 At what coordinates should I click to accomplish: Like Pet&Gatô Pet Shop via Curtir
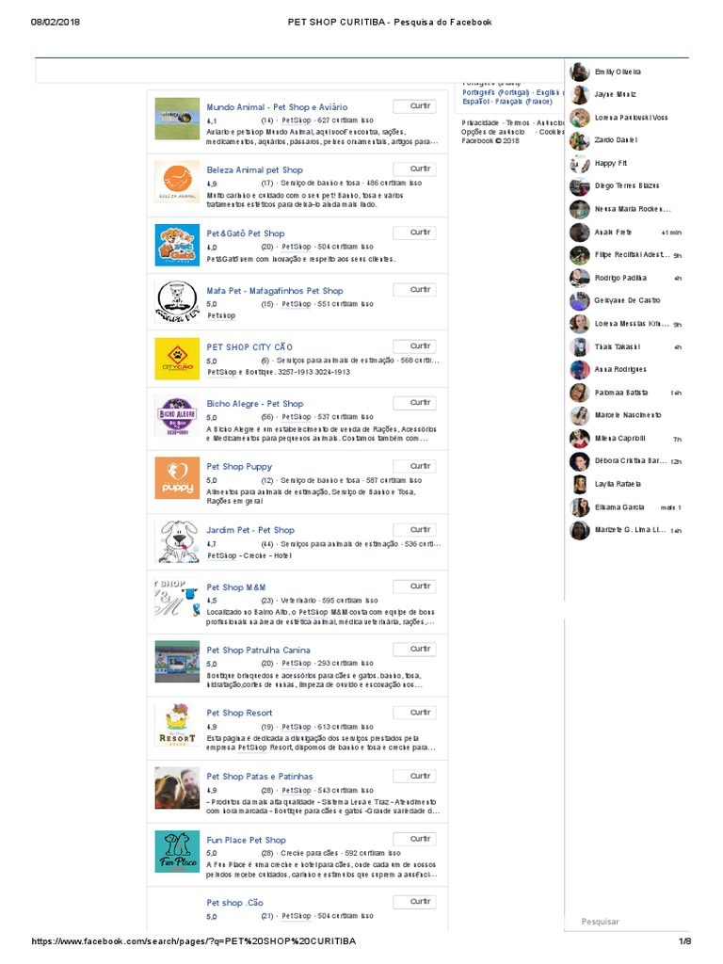pos(414,233)
